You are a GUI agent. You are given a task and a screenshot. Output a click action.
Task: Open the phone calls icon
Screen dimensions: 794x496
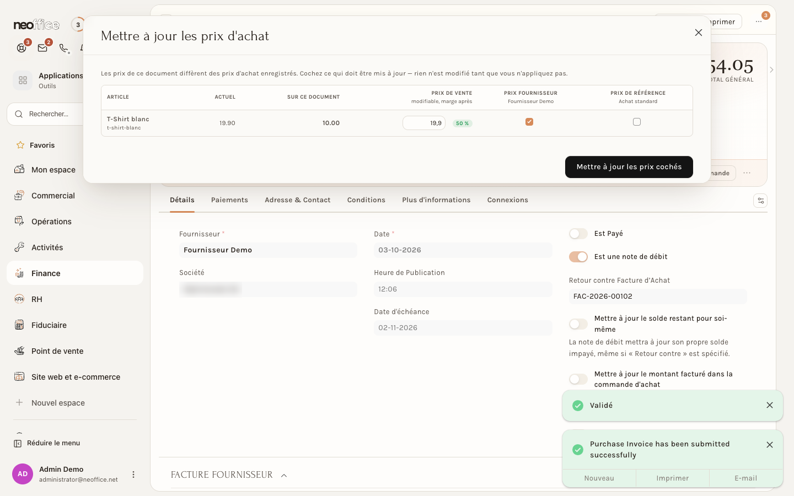pos(64,48)
